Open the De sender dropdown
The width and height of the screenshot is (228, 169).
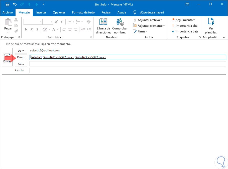[21, 51]
